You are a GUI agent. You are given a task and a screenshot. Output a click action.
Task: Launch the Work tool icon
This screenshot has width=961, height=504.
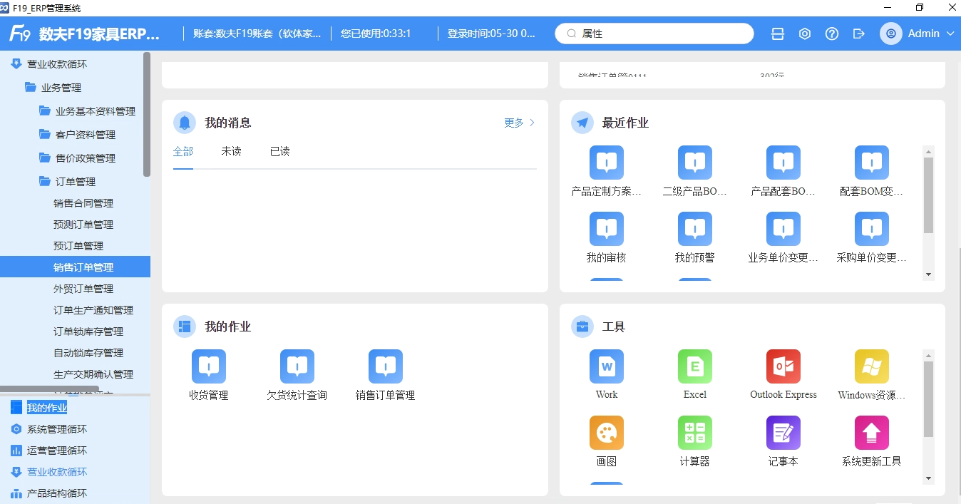pos(607,366)
